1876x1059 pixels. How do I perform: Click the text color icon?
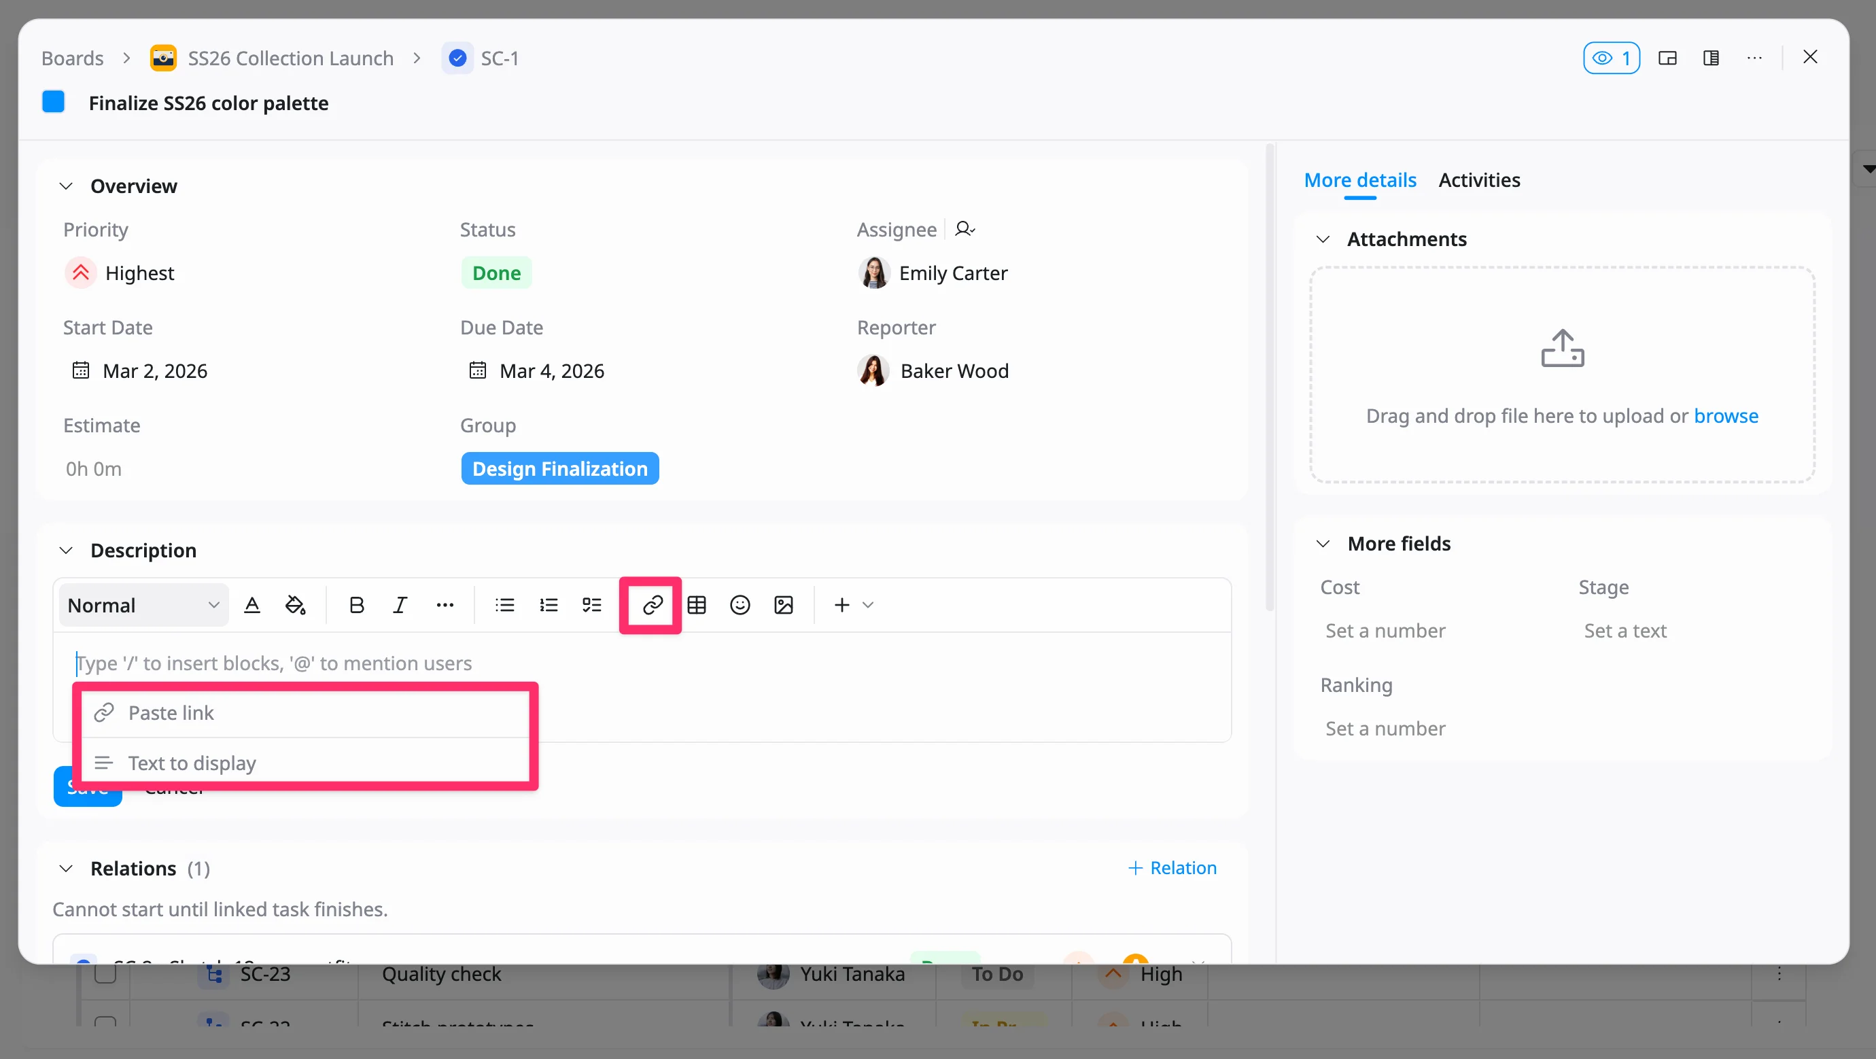[252, 605]
